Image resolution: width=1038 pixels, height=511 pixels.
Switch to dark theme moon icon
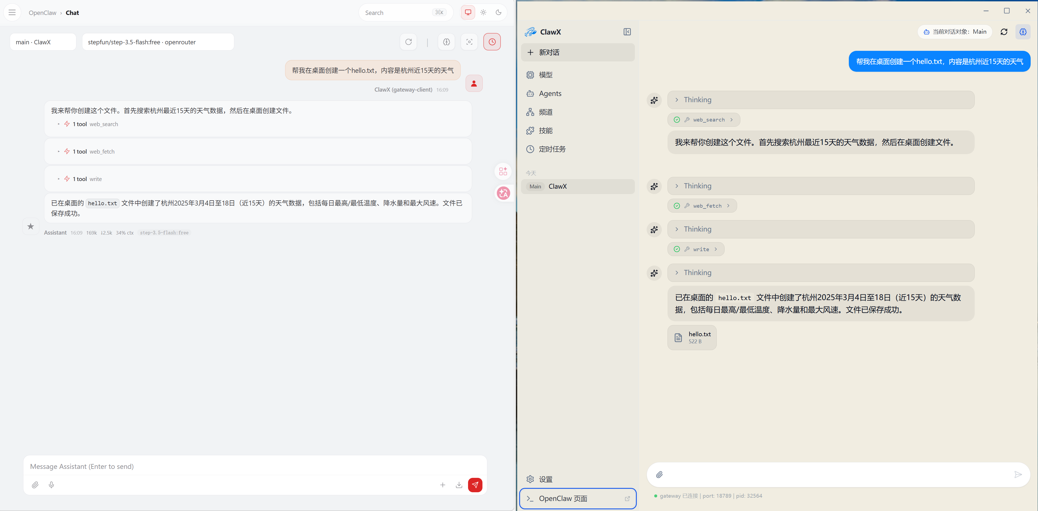tap(498, 13)
